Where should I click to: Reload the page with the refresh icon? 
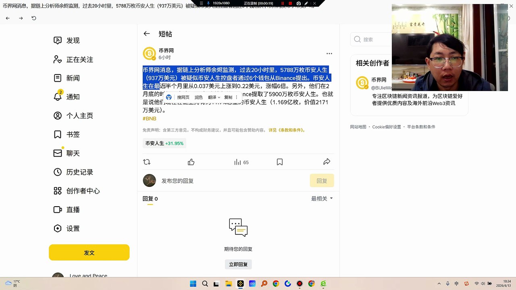[34, 18]
